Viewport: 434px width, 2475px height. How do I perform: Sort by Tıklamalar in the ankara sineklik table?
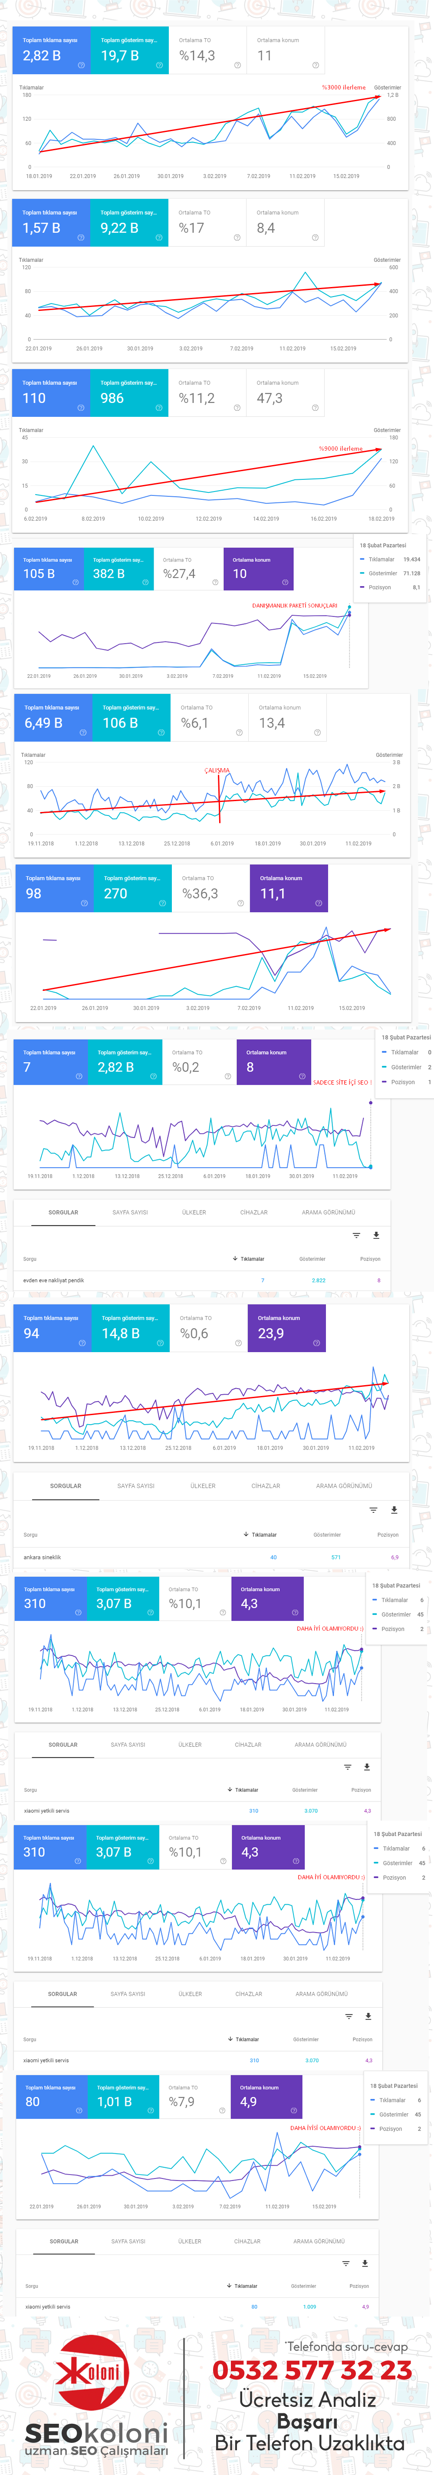pyautogui.click(x=260, y=1534)
